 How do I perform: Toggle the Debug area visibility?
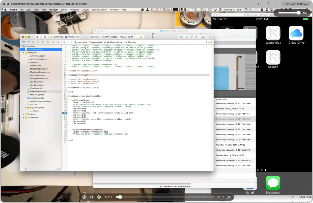[x=203, y=37]
